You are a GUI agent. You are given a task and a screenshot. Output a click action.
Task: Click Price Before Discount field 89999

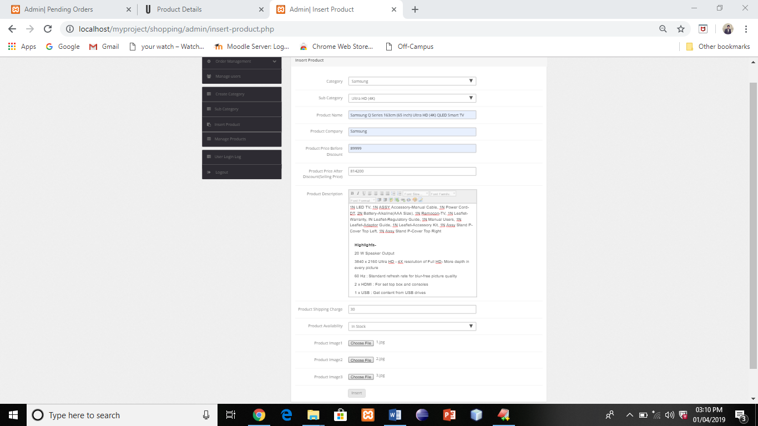[x=412, y=148]
